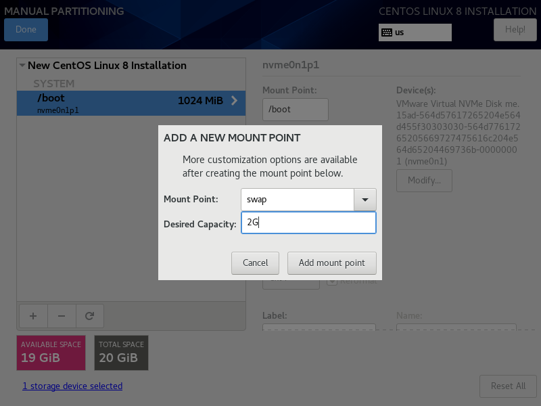Select the /boot partition row
Screen dimensions: 541x406
tap(131, 104)
